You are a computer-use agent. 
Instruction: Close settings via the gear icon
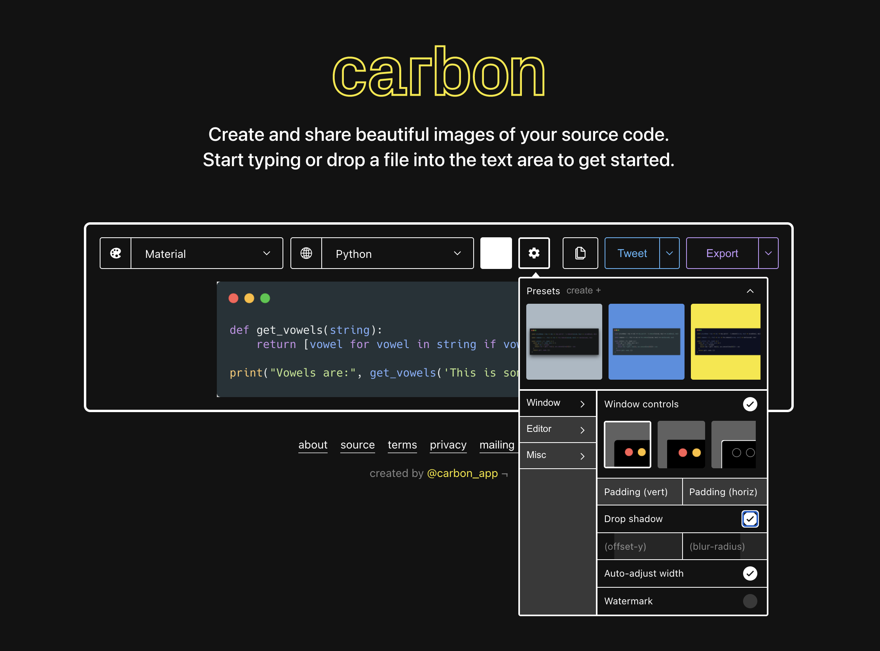pyautogui.click(x=534, y=253)
